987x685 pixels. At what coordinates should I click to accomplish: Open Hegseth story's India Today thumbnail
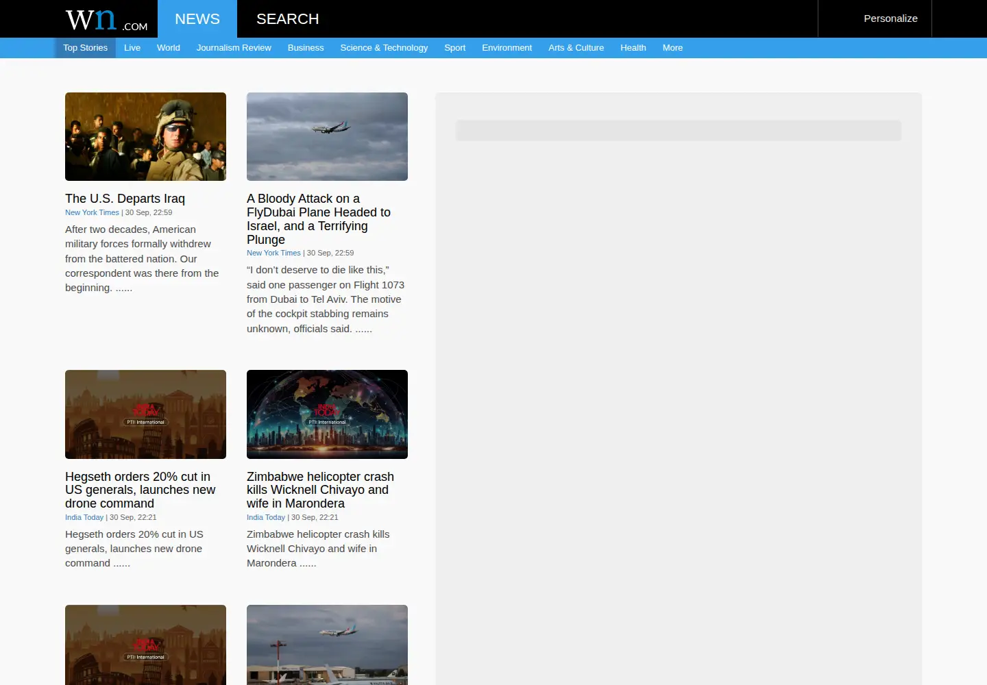point(145,414)
